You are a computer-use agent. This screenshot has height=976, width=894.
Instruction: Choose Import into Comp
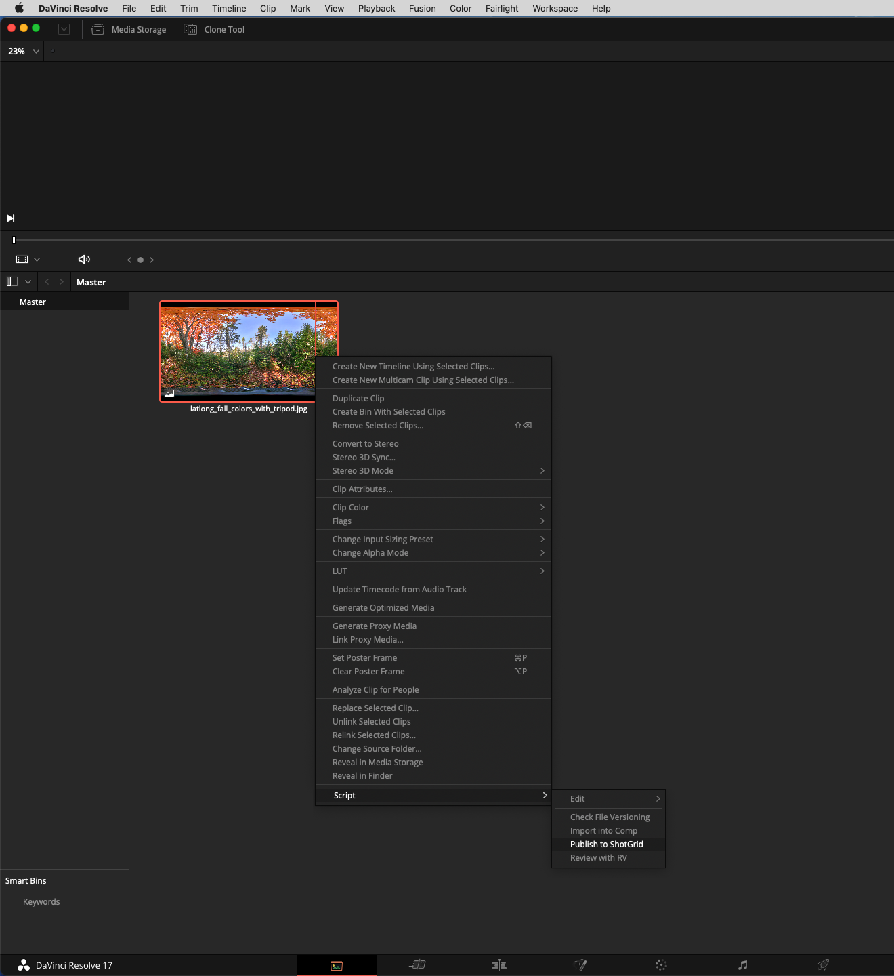pyautogui.click(x=609, y=831)
